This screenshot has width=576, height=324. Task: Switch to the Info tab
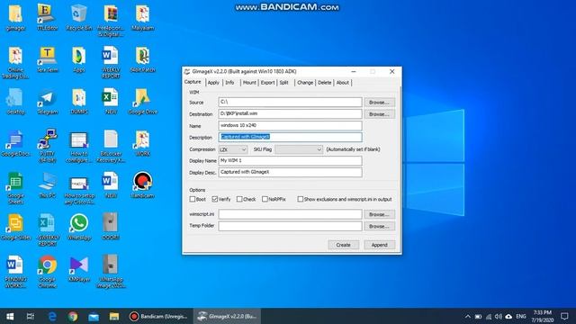(x=229, y=83)
